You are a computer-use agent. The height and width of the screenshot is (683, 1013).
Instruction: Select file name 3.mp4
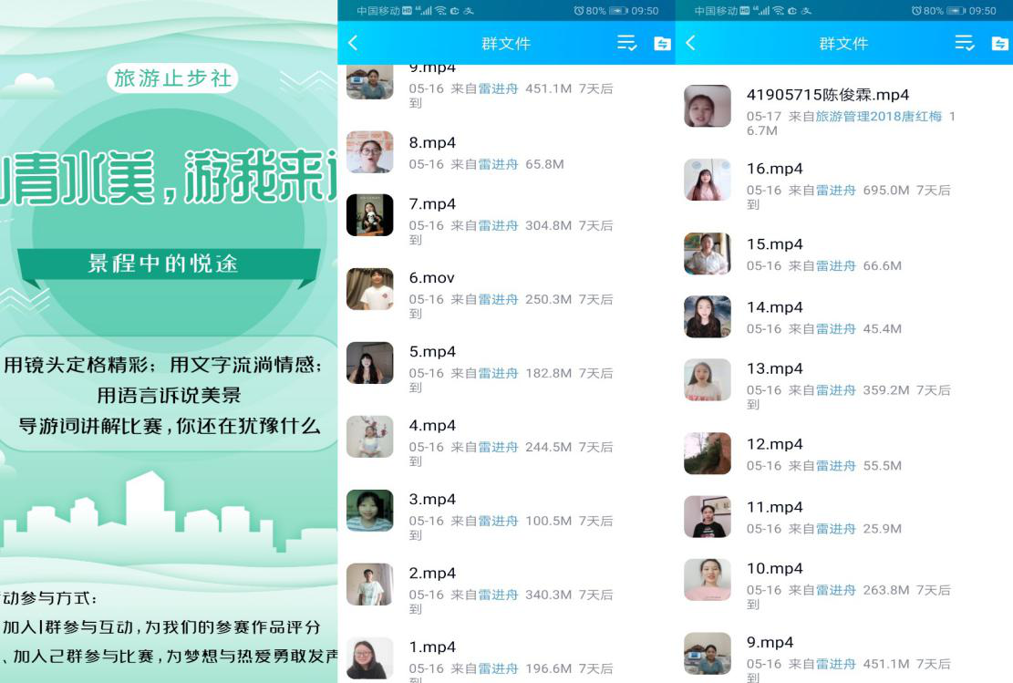tap(432, 500)
